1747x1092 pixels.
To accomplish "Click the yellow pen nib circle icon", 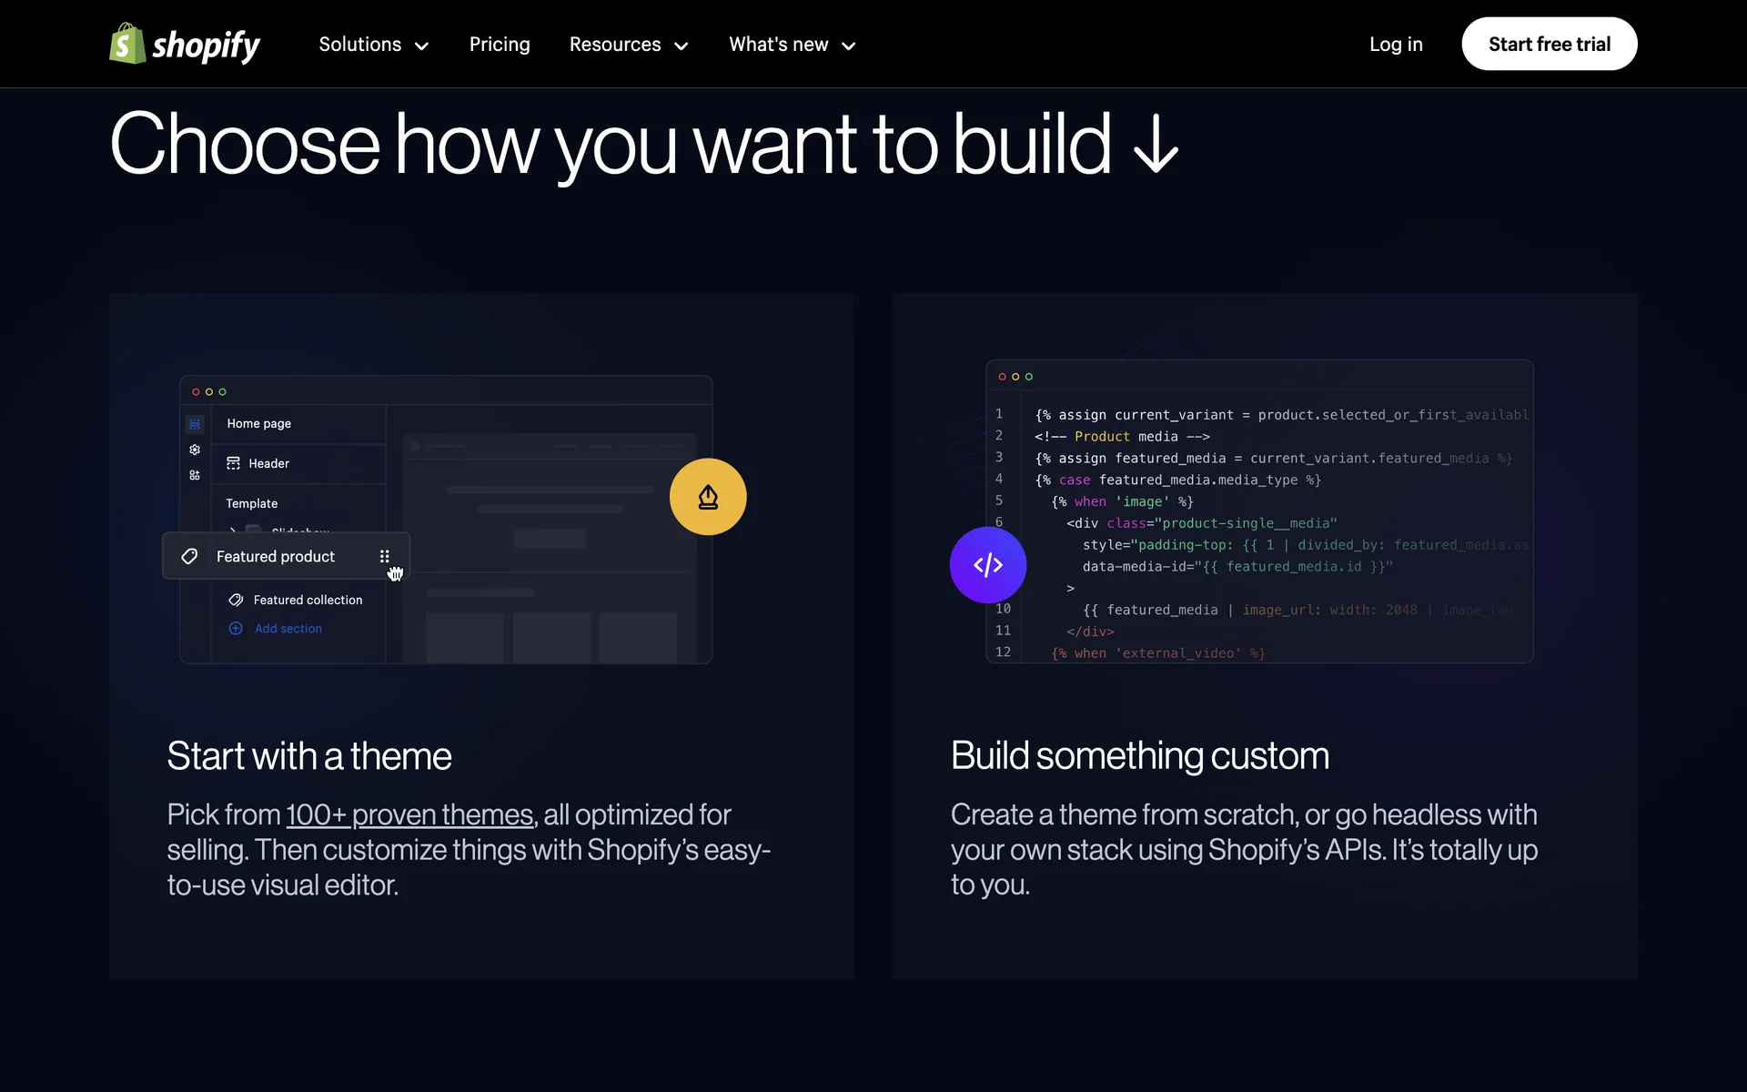I will tap(708, 497).
